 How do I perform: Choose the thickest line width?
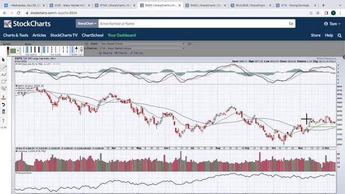point(39,50)
